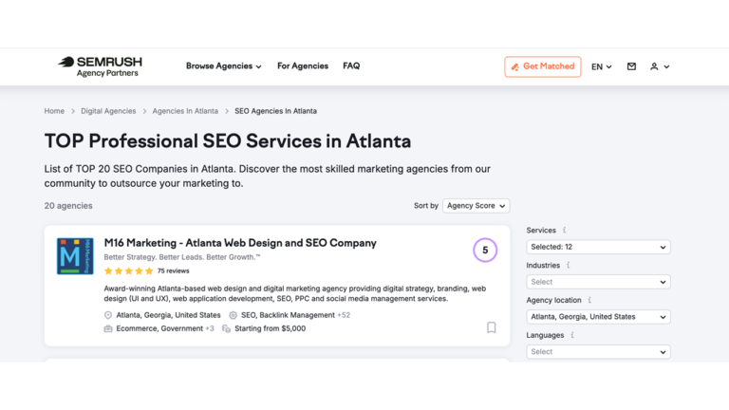Click SEO Agencies In Atlanta breadcrumb

[x=275, y=111]
